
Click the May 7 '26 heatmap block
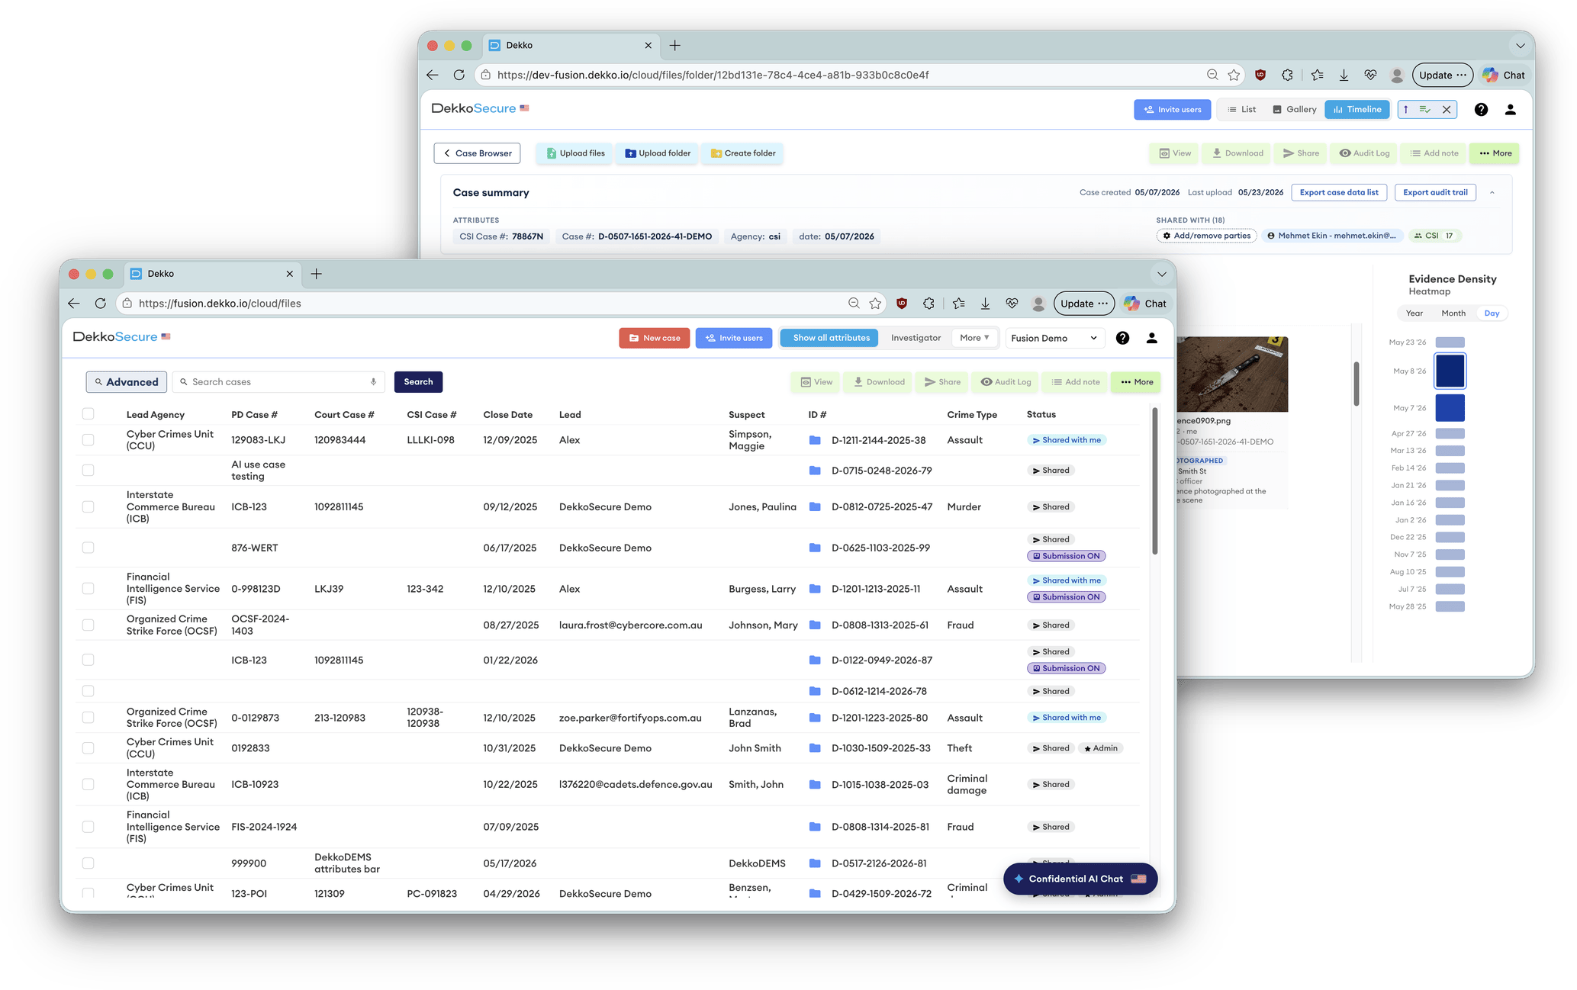click(x=1450, y=408)
